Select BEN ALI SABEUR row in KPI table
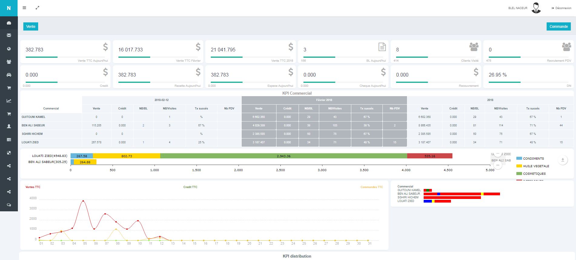Image resolution: width=576 pixels, height=260 pixels. (x=297, y=125)
